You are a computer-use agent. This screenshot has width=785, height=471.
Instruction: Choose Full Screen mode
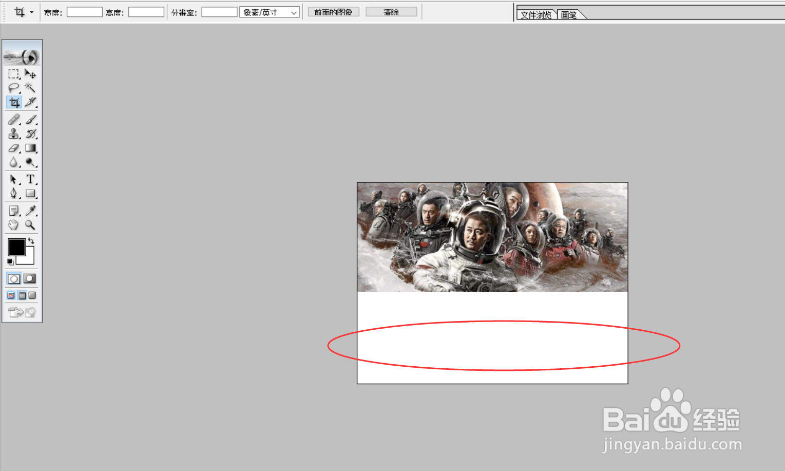tap(32, 295)
